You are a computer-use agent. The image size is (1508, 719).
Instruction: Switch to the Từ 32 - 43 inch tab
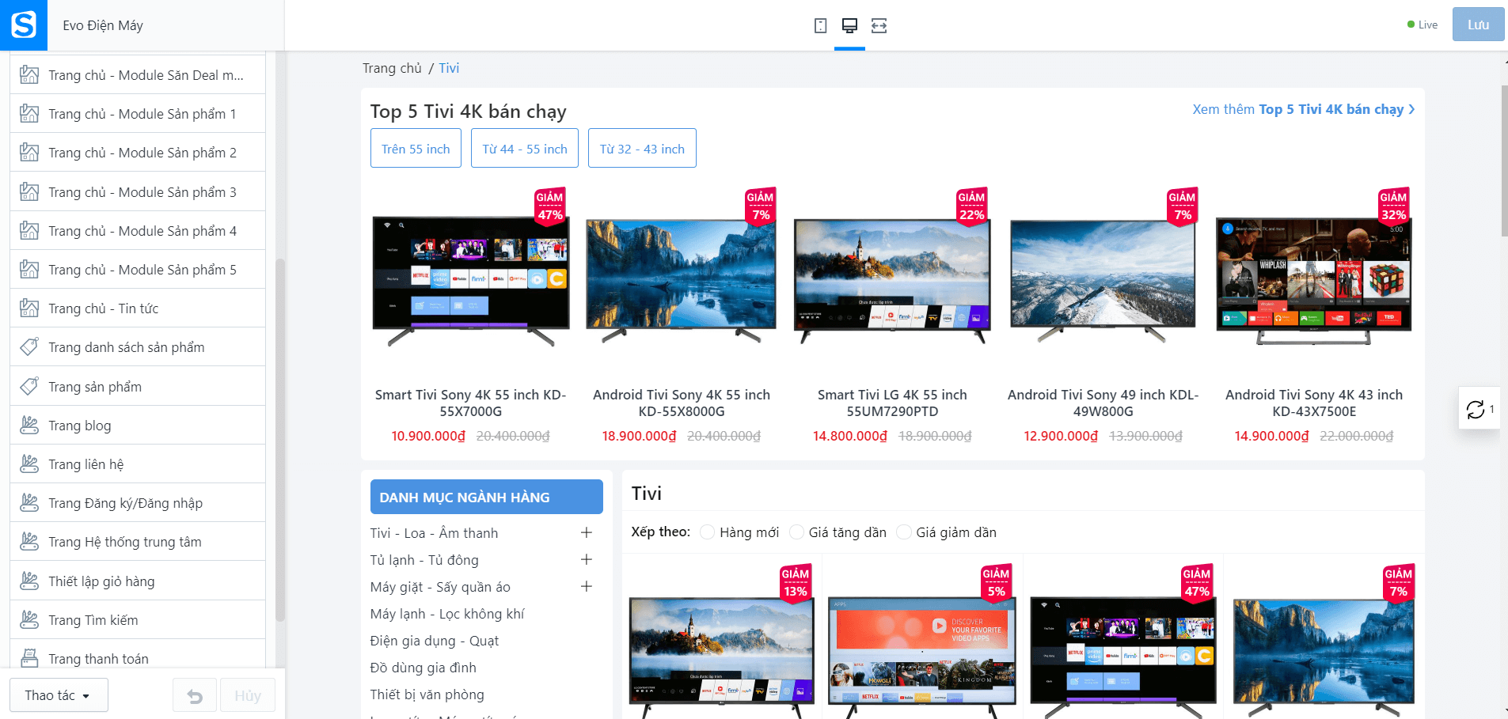(x=642, y=149)
